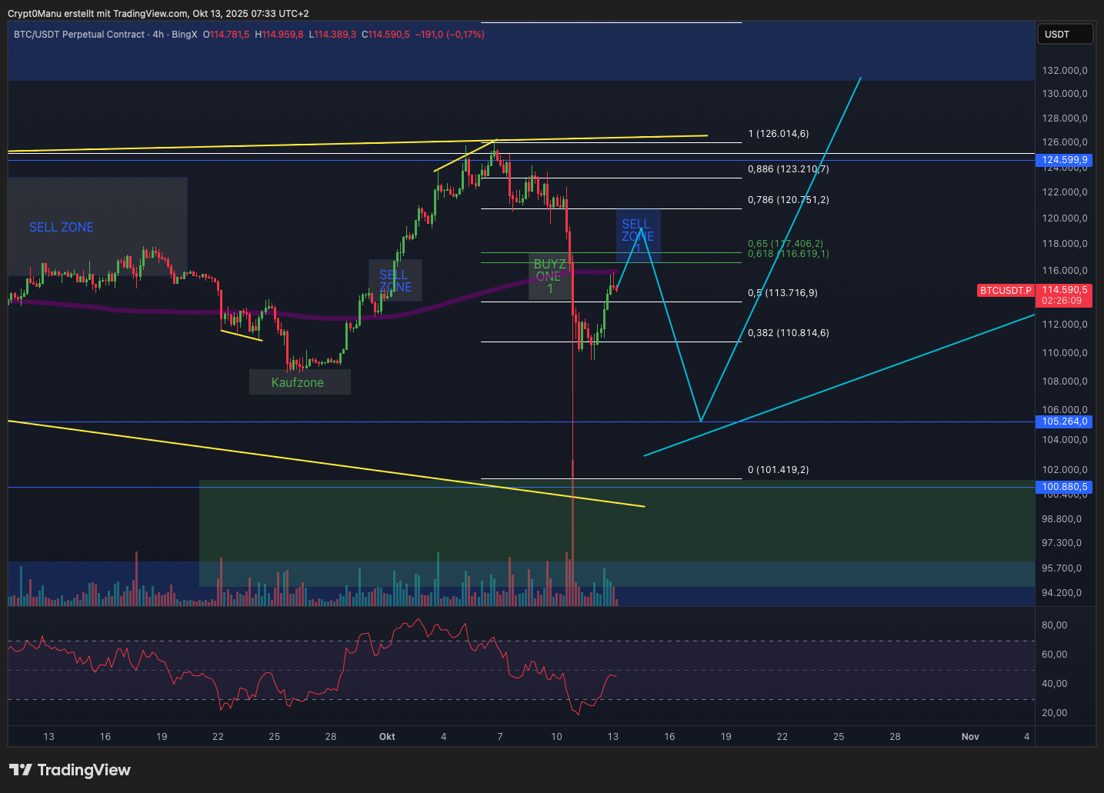This screenshot has width=1104, height=793.
Task: Click the 80,00 value on RSI scale
Action: coord(1054,625)
